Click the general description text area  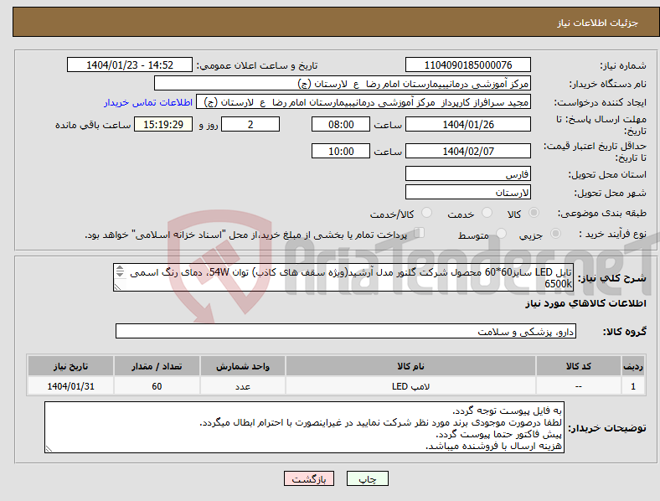[x=343, y=277]
